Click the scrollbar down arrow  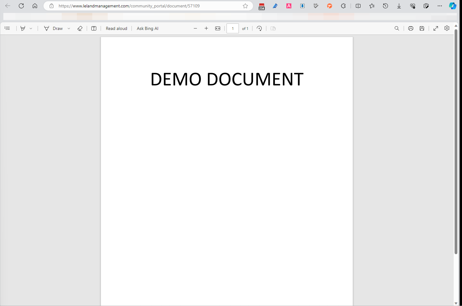coord(456,304)
